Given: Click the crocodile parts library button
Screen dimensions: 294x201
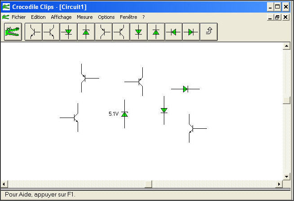Looking at the screenshot, I should coord(12,32).
